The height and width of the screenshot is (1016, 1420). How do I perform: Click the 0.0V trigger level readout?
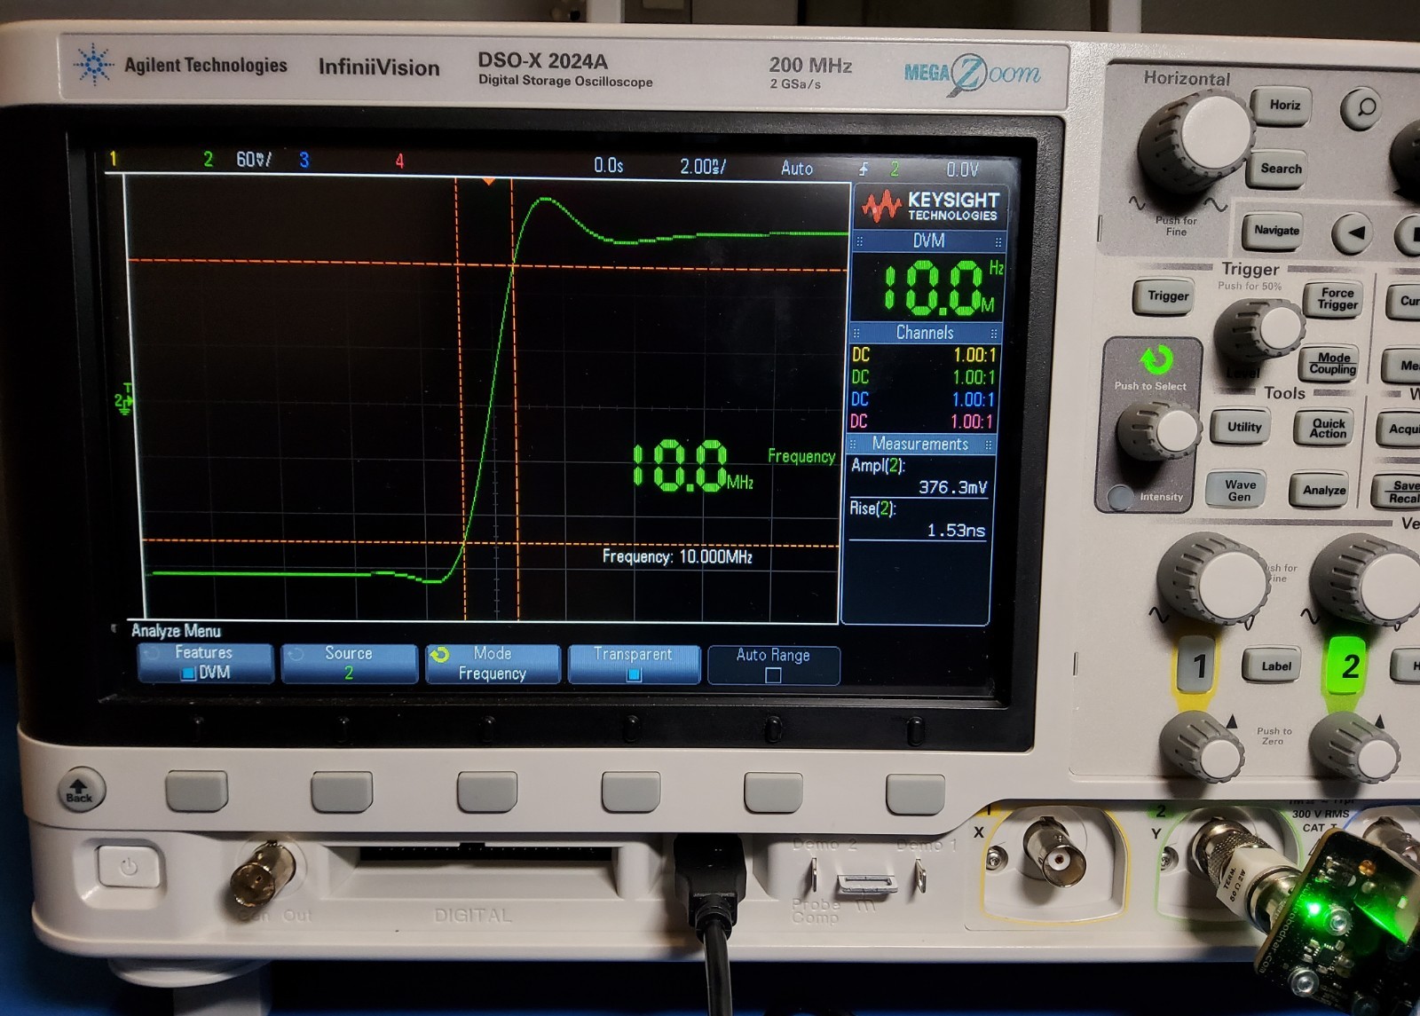(962, 169)
